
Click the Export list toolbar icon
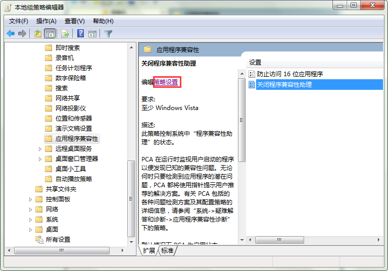pos(65,34)
